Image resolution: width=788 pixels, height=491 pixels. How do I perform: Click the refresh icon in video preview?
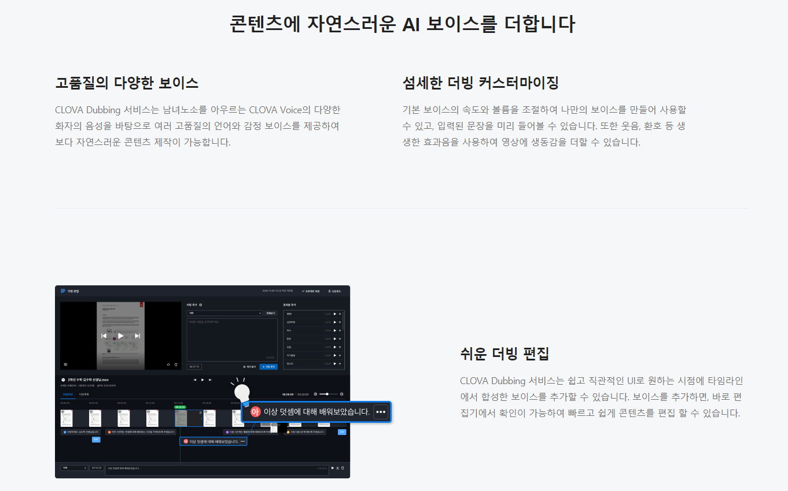[x=168, y=364]
